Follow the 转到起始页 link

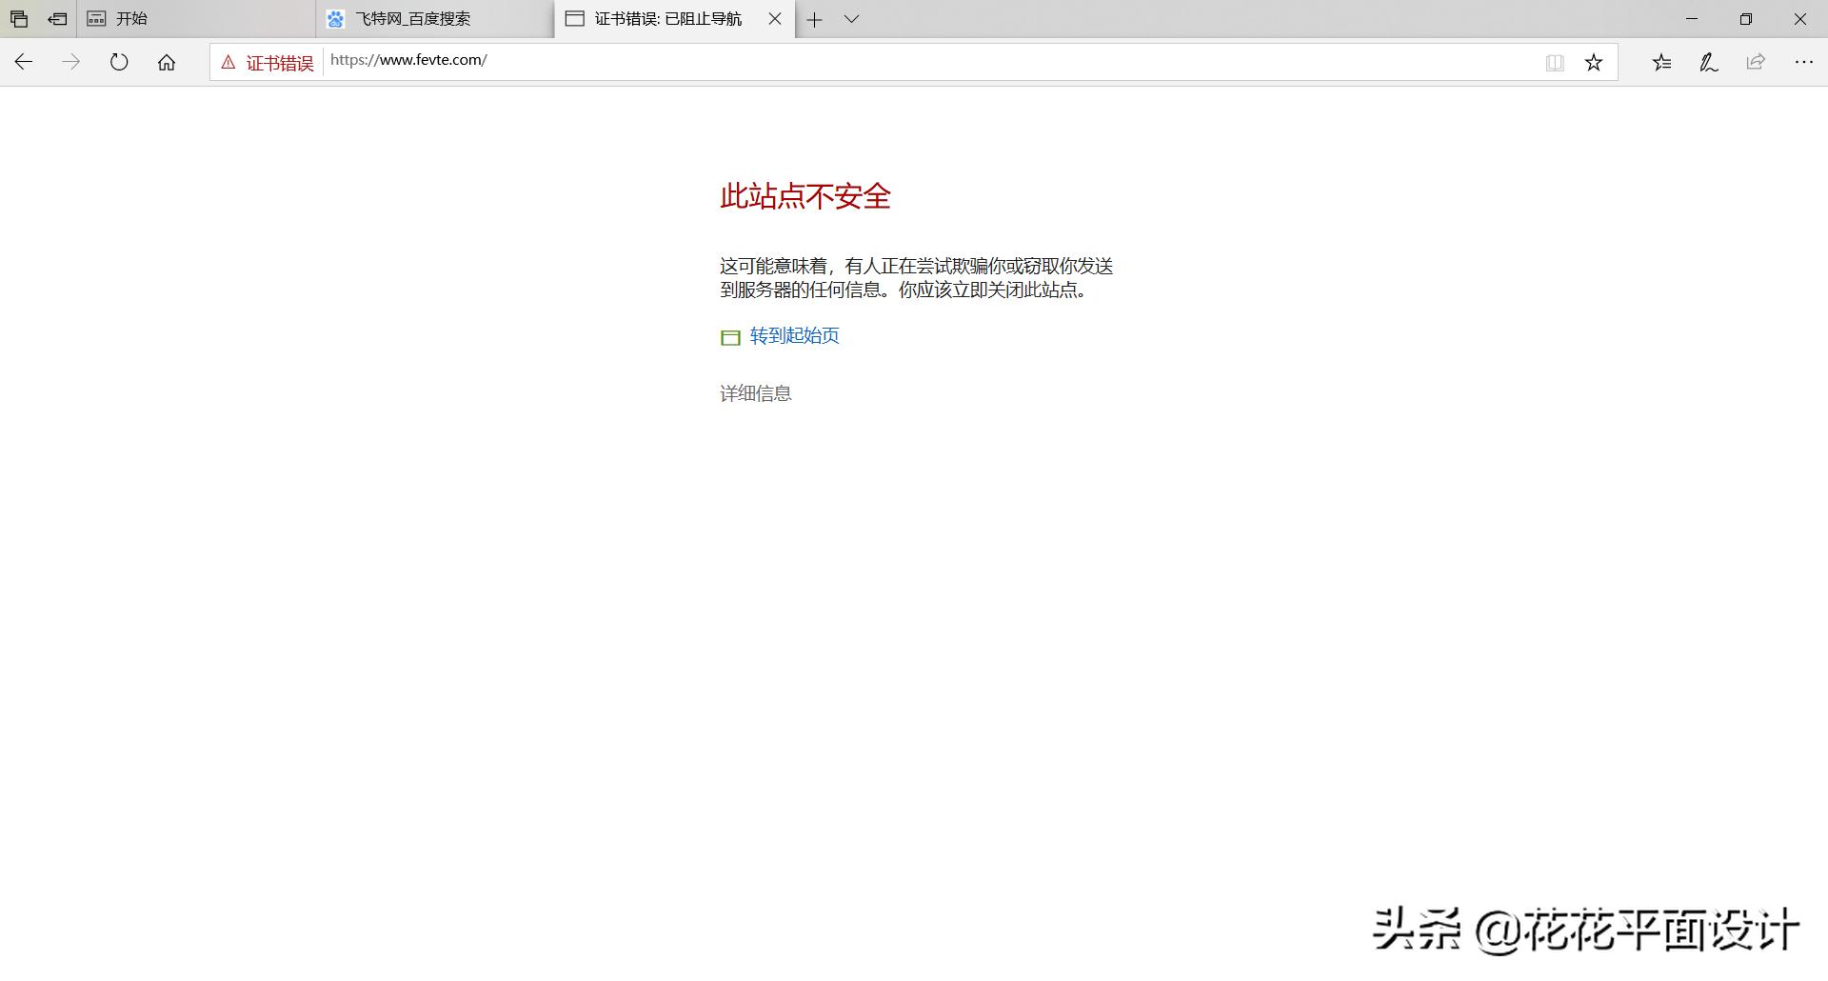[793, 335]
